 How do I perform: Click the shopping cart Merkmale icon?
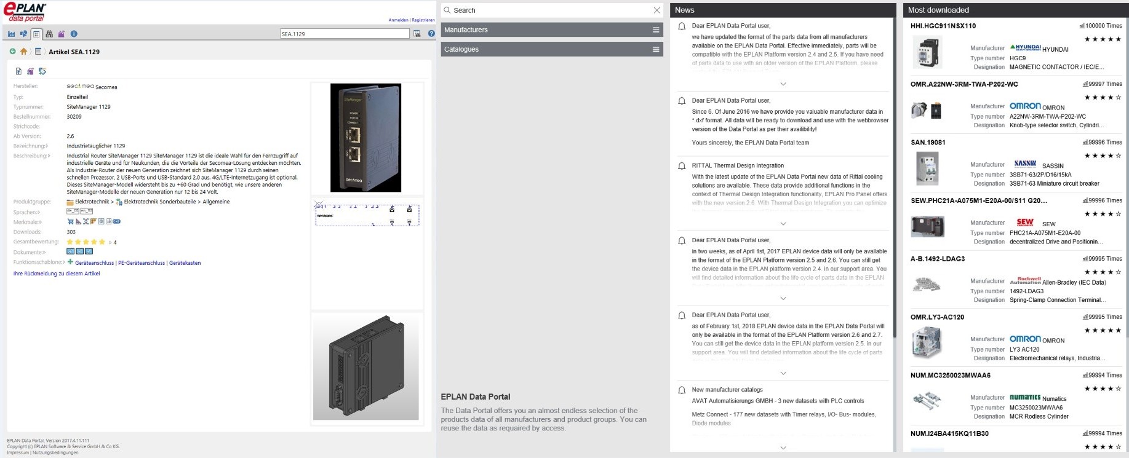pyautogui.click(x=70, y=222)
